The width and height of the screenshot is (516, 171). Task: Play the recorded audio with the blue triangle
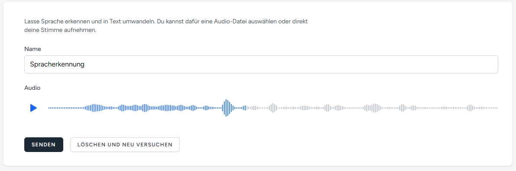click(33, 108)
